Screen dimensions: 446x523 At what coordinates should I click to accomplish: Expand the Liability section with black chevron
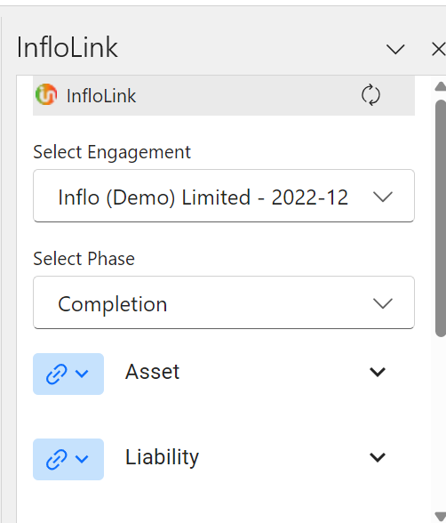tap(378, 457)
